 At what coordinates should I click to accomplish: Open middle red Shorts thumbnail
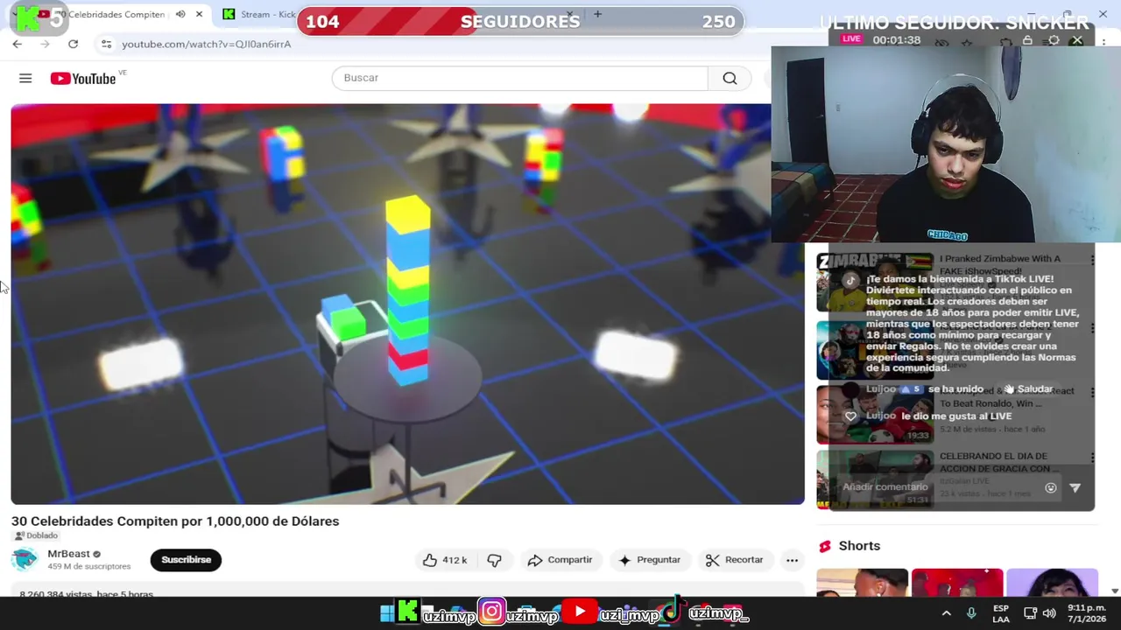(x=957, y=583)
